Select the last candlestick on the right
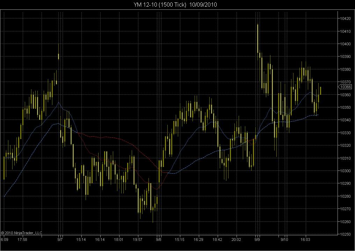The height and width of the screenshot is (251, 355). [x=320, y=90]
